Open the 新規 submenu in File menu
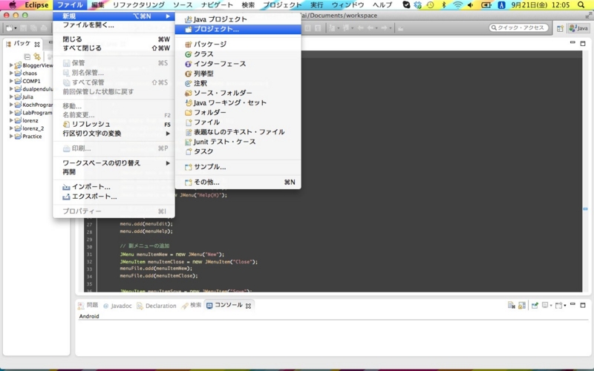Viewport: 594px width, 371px height. coord(114,16)
